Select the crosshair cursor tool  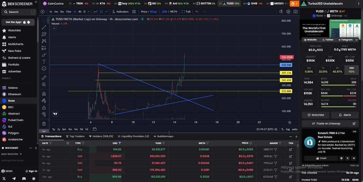[44, 21]
